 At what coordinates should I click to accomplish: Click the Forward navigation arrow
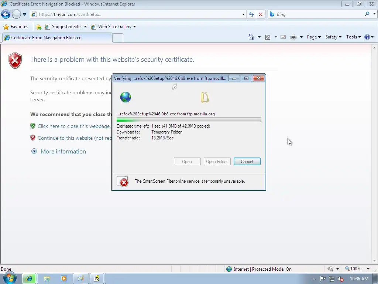[16, 14]
